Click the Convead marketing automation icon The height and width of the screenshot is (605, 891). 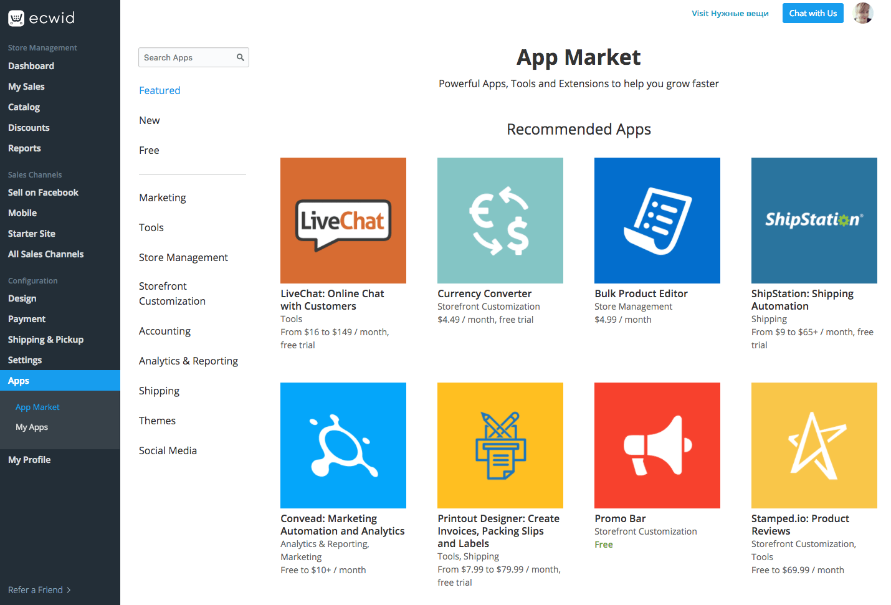click(343, 445)
